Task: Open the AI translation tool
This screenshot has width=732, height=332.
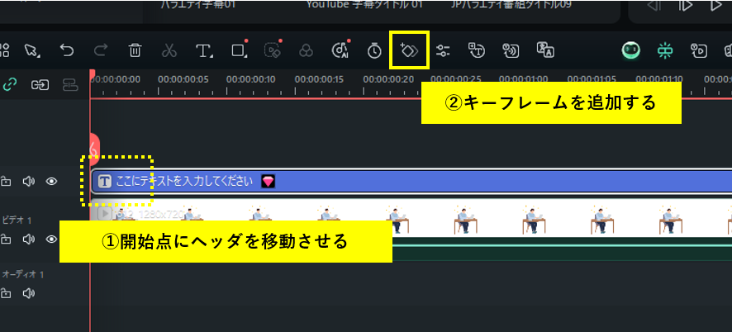Action: [545, 50]
